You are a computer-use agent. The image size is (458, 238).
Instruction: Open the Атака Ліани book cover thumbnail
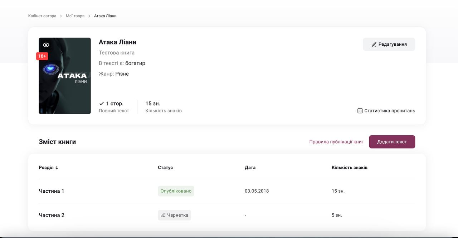click(65, 76)
